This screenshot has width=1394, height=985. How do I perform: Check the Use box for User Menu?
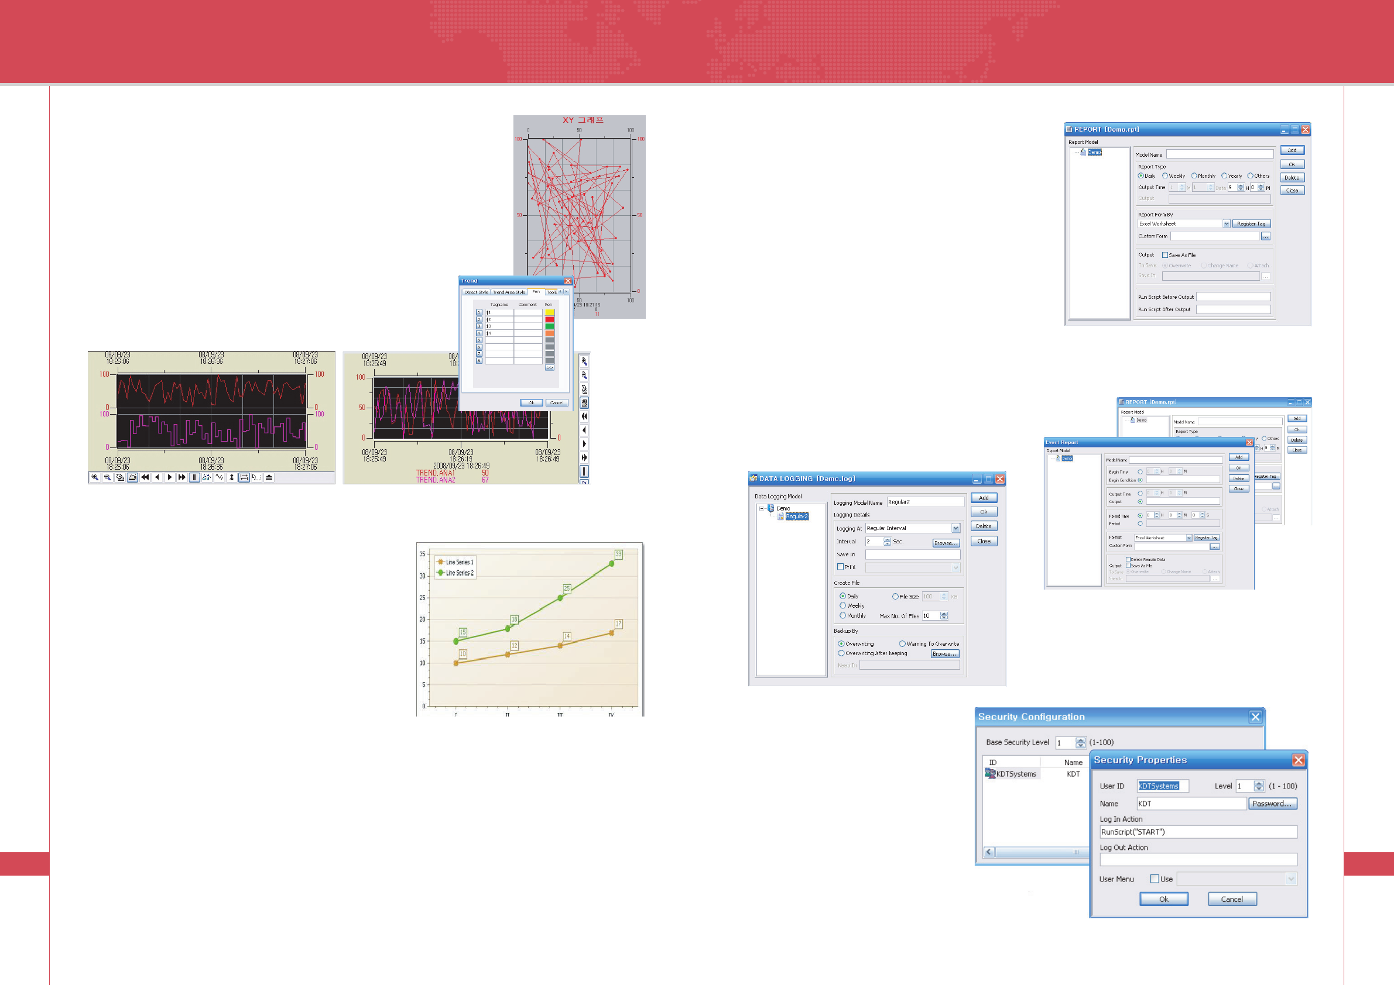point(1154,878)
